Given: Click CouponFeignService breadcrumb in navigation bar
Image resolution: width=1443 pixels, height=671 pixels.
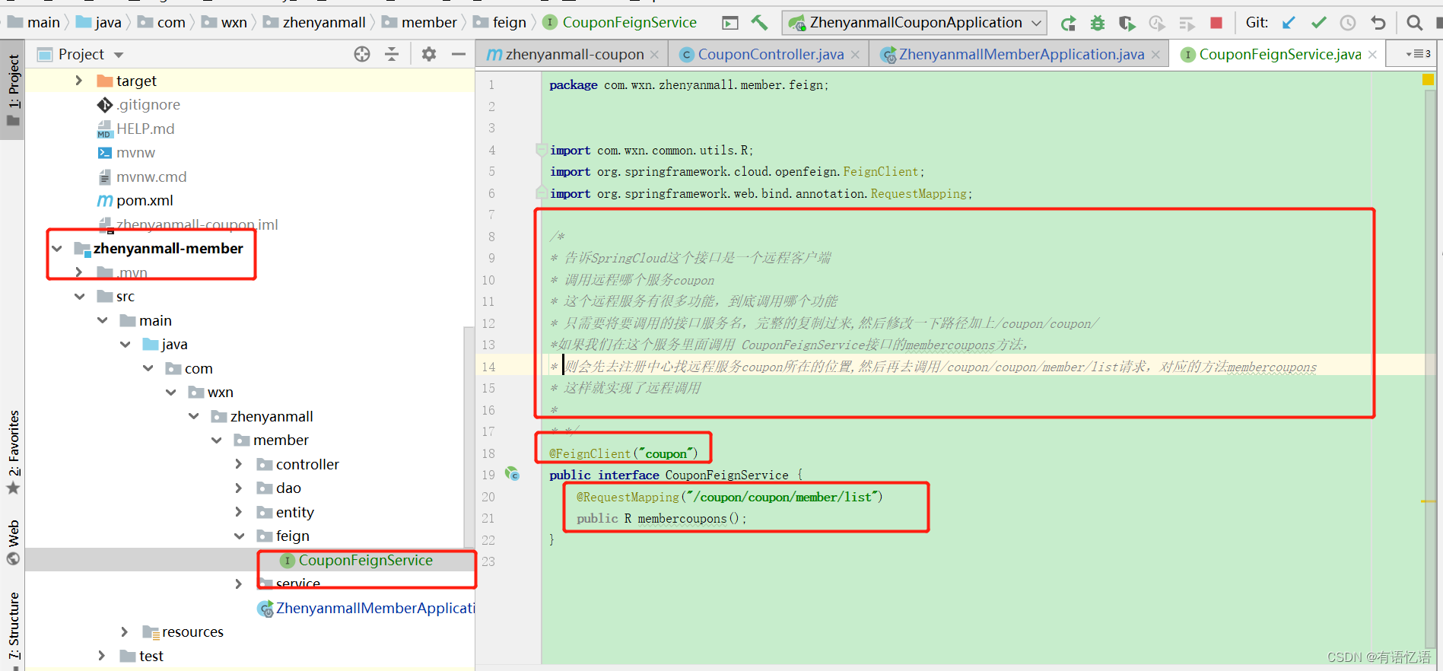Looking at the screenshot, I should pos(621,23).
